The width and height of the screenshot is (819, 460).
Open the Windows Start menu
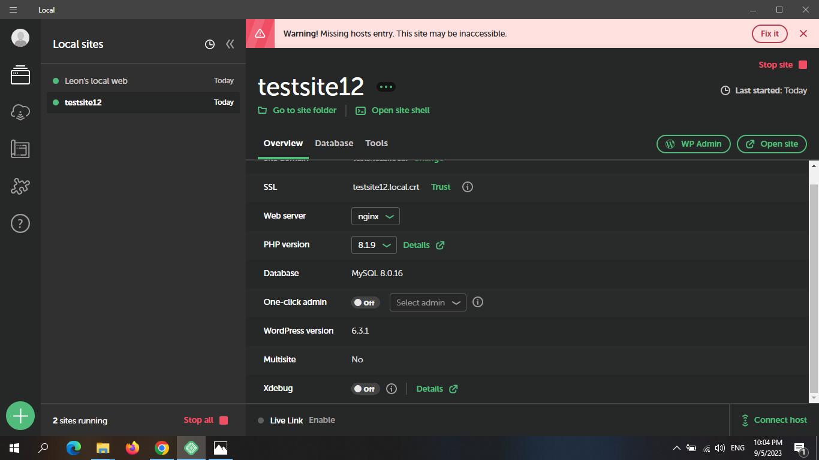click(x=14, y=448)
